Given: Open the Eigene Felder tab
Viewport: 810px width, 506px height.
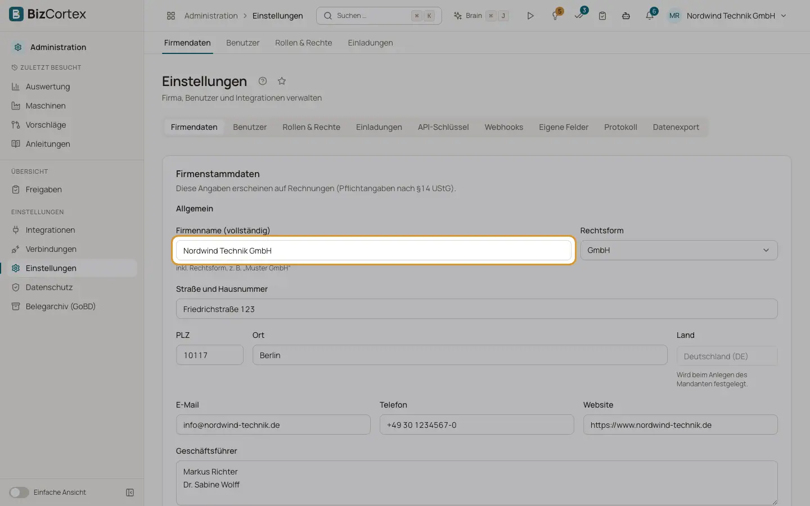Looking at the screenshot, I should coord(564,127).
